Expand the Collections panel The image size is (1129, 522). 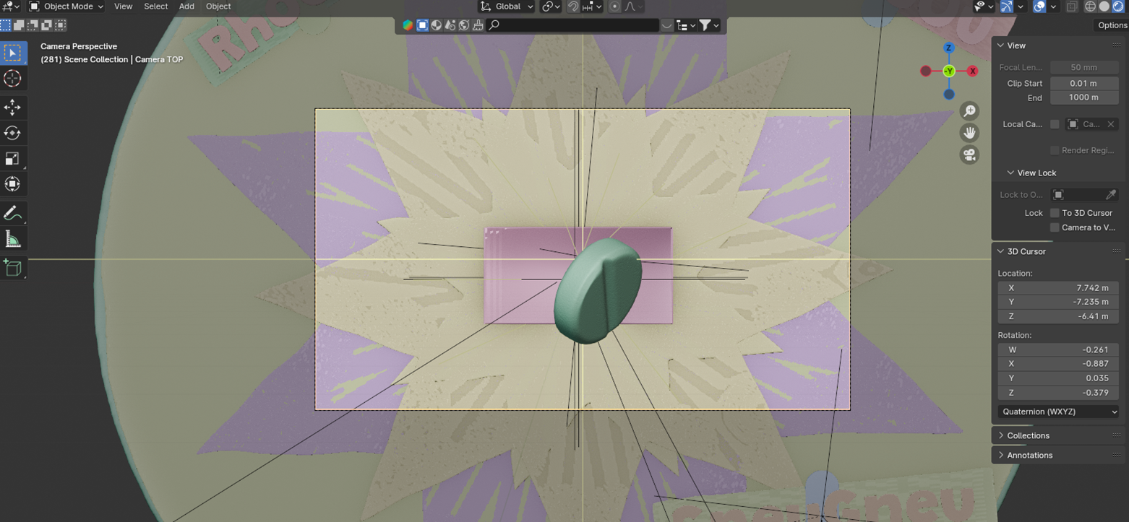(1028, 435)
